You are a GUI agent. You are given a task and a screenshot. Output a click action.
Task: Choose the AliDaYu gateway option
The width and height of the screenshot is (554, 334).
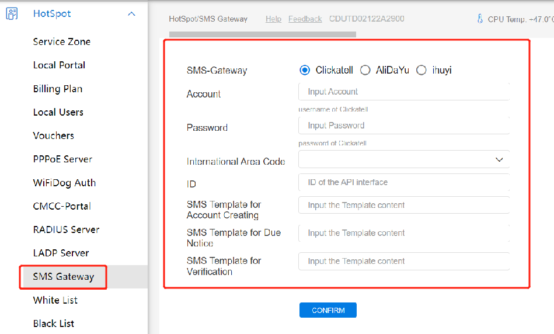pyautogui.click(x=365, y=70)
